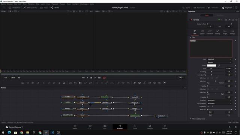The height and width of the screenshot is (135, 240).
Task: Click the Size slider in the Inspector
Action: 216,69
